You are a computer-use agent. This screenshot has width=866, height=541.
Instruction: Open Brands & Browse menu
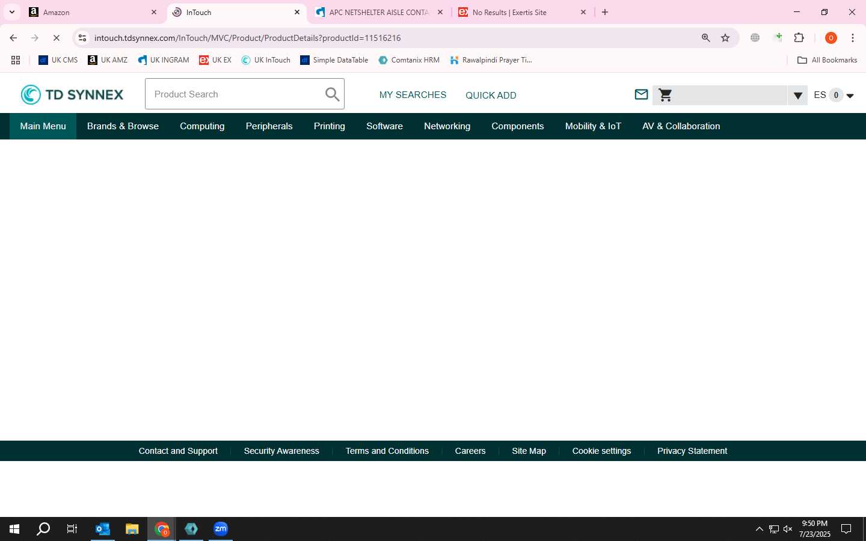click(123, 126)
